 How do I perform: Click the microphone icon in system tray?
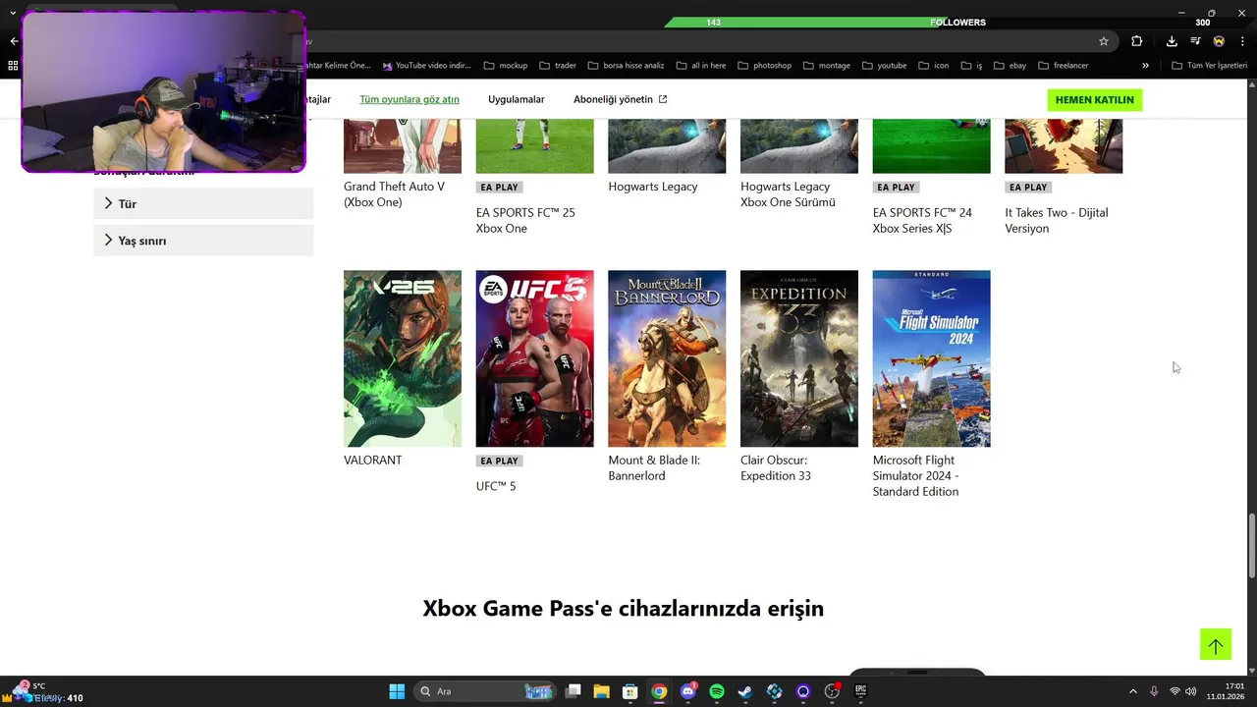tap(1154, 691)
